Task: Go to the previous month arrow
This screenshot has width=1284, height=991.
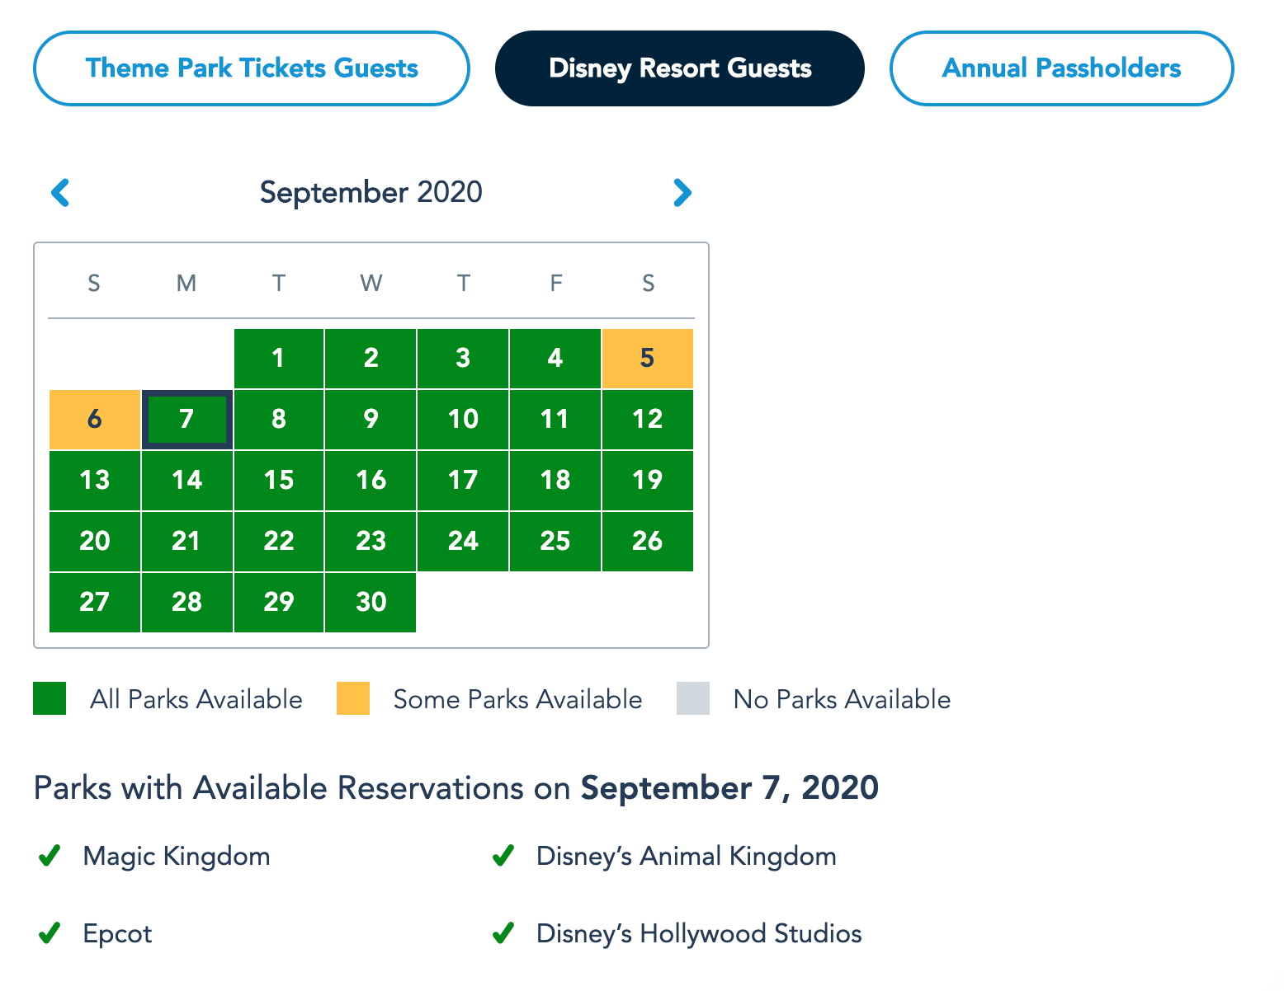Action: 60,193
